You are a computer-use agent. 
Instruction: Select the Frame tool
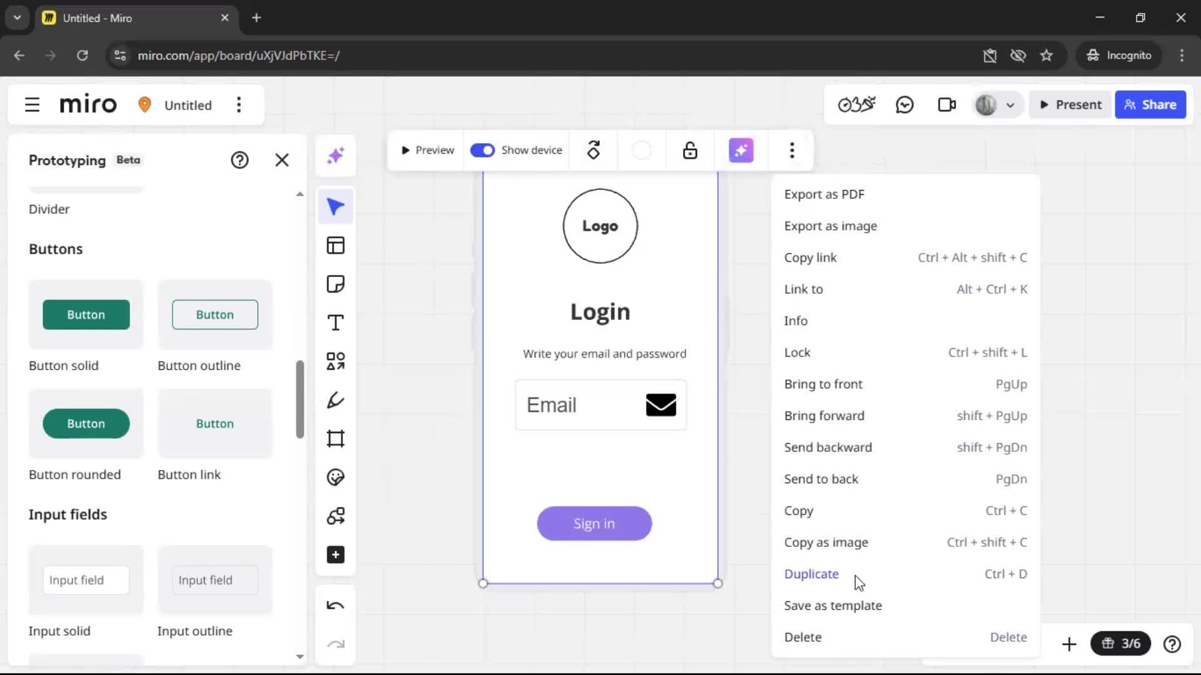click(336, 439)
